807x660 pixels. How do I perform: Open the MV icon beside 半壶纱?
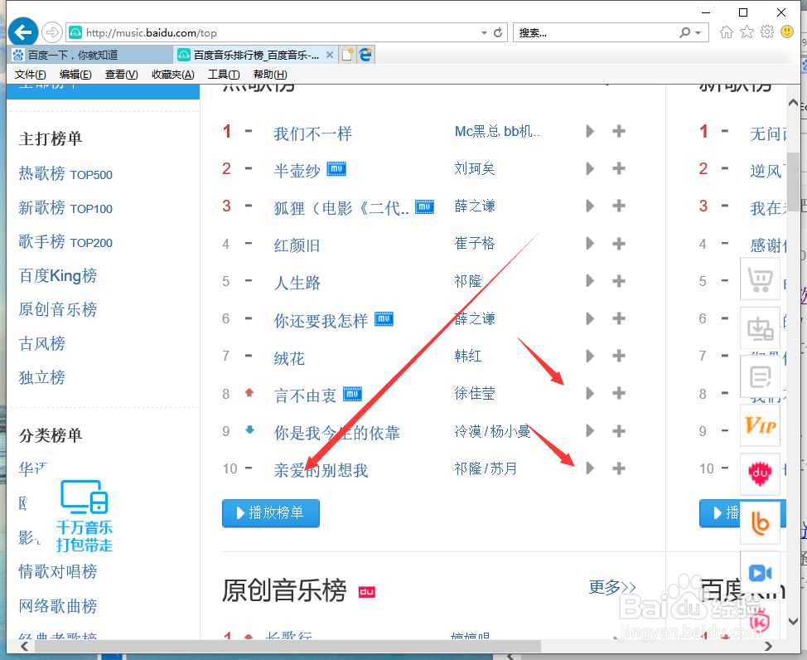pos(336,168)
